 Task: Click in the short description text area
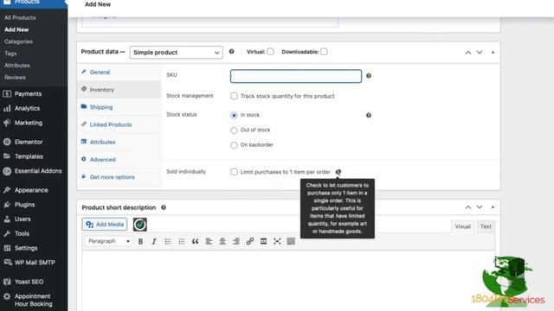coord(288,280)
